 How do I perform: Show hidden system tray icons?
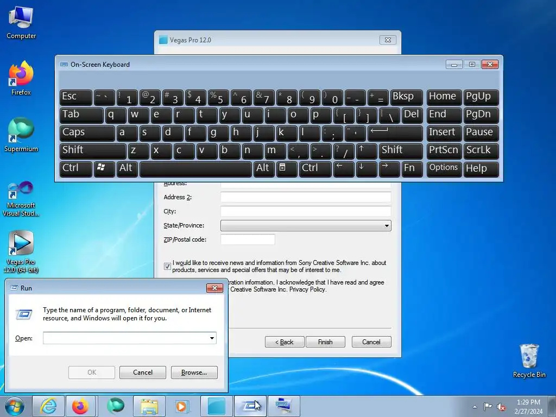(475, 407)
